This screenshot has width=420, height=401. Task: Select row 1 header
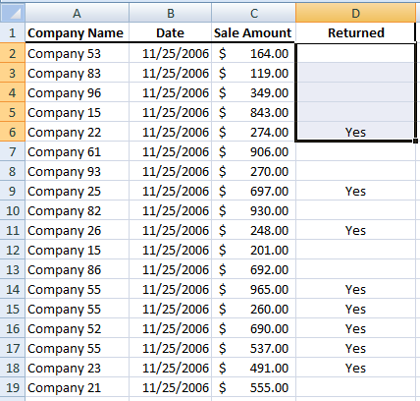point(13,32)
